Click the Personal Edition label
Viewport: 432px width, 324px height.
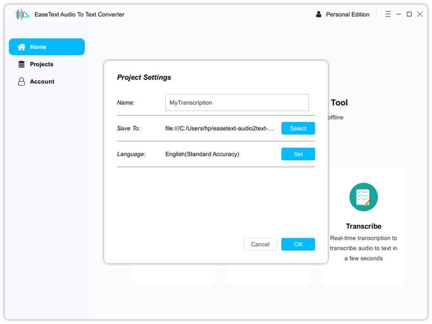click(x=348, y=15)
